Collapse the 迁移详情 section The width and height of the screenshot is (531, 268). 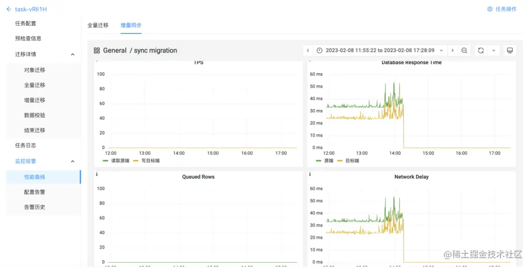point(72,55)
